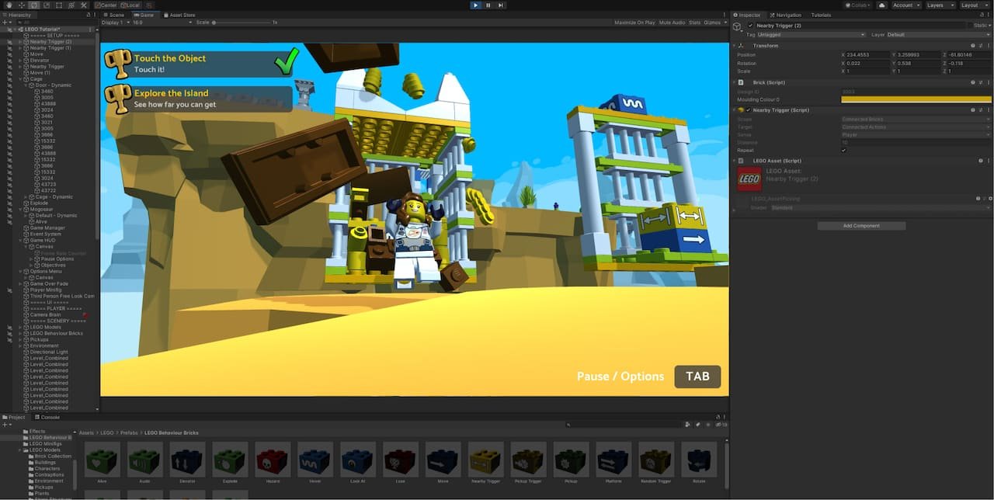Click the yellow Moulding Colour swatch

click(x=916, y=99)
